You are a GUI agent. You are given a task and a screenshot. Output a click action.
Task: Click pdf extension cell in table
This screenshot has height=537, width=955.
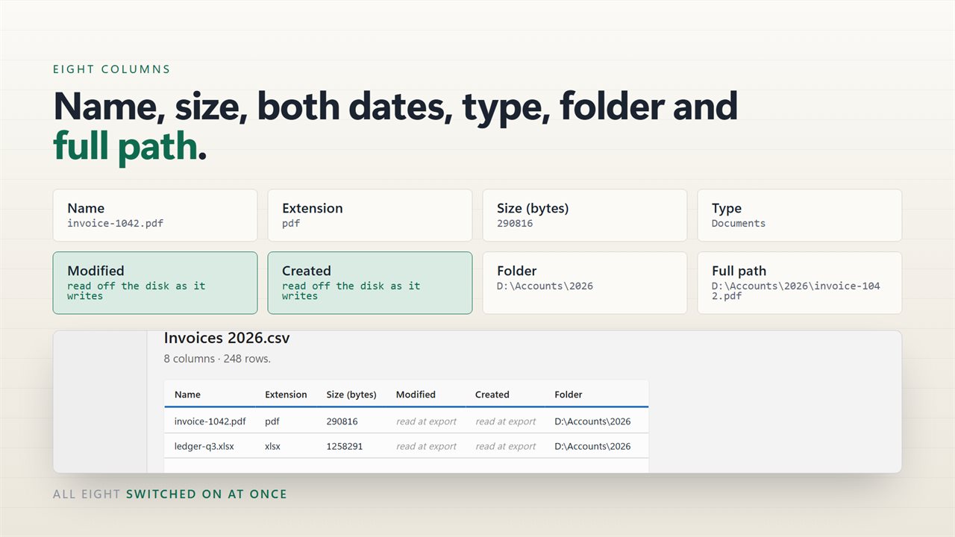[x=272, y=421]
